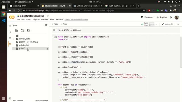Open the clock Feb 14 11:42 calendar
The image size is (182, 102).
tap(95, 2)
